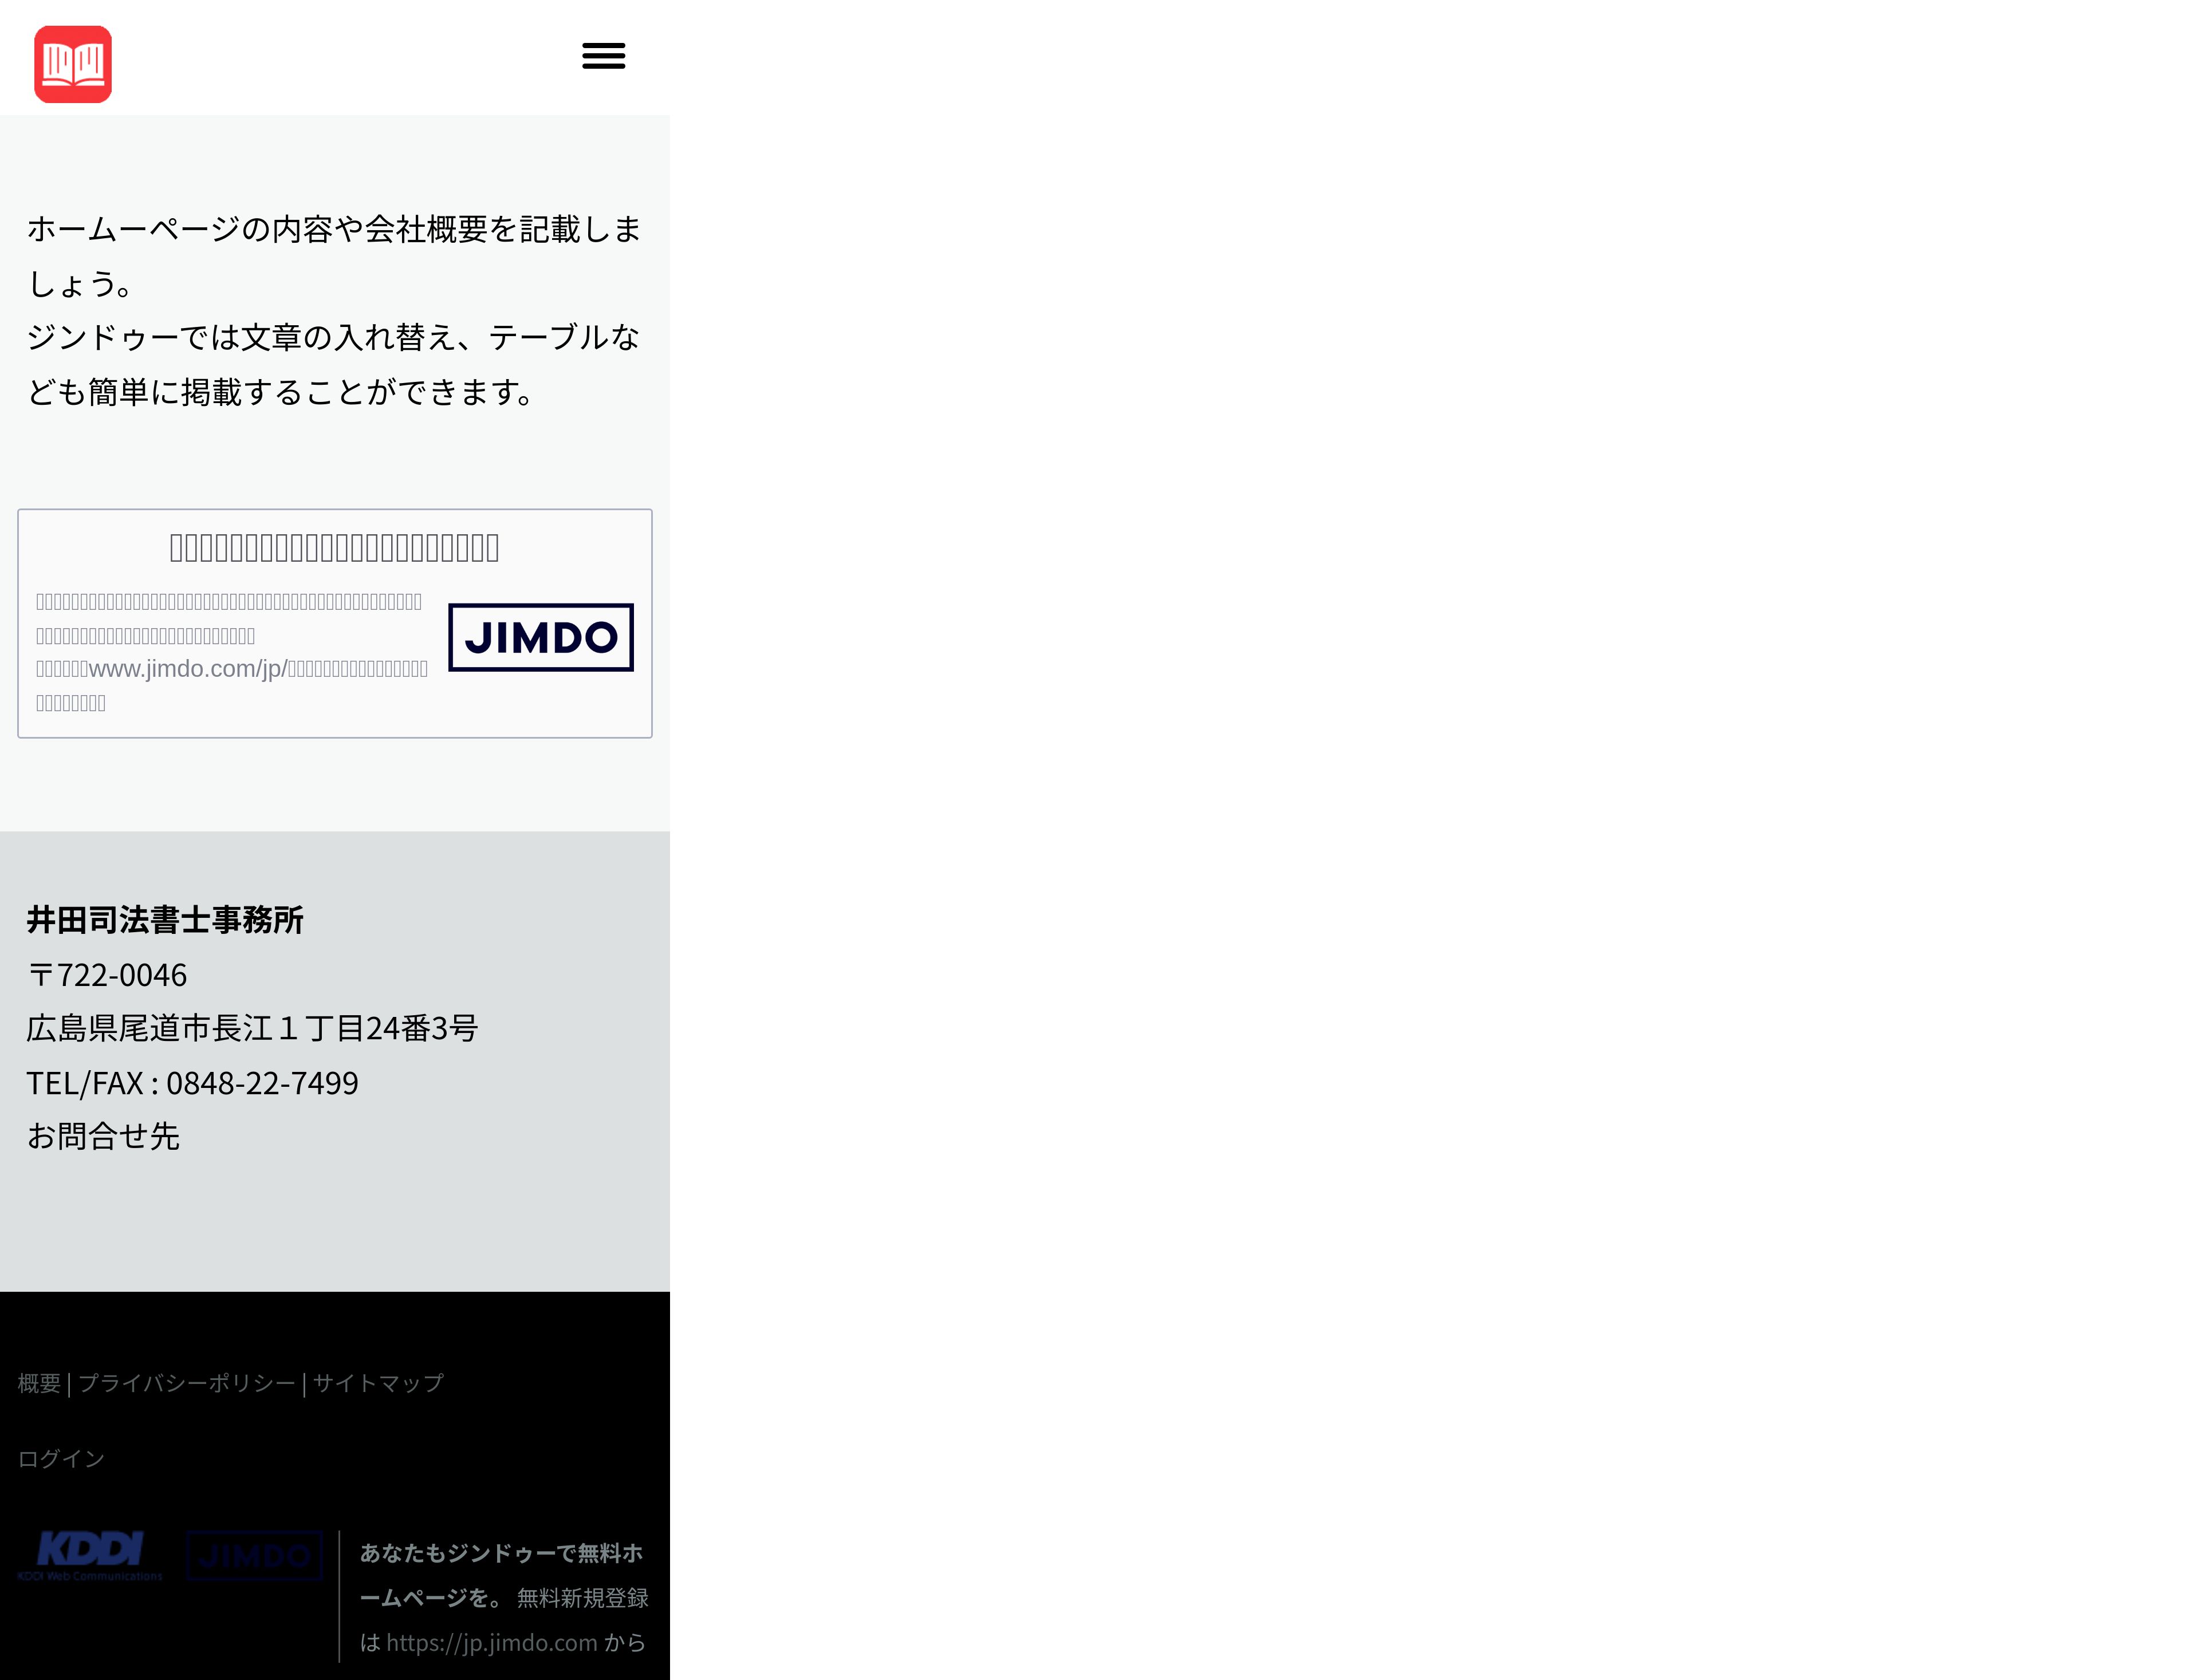Open the hamburger navigation menu
2206x1680 pixels.
tap(603, 56)
